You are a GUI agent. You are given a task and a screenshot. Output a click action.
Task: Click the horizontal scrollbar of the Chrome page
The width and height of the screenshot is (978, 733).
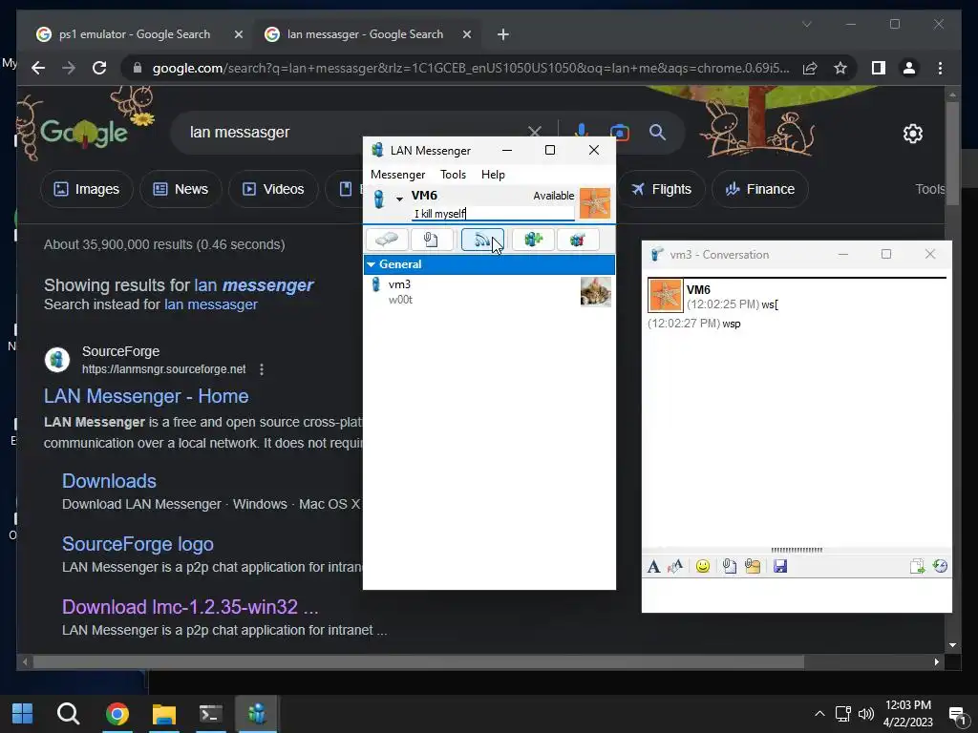(x=418, y=662)
